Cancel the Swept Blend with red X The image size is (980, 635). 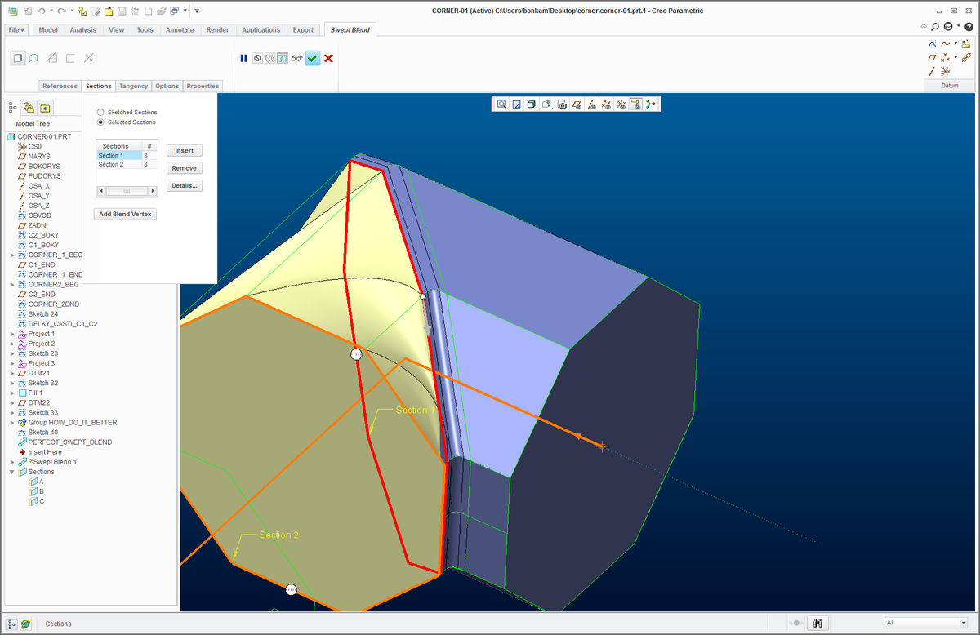328,58
